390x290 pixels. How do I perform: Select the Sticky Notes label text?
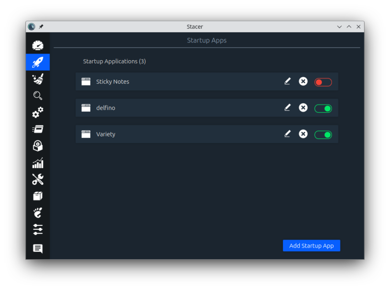(113, 82)
